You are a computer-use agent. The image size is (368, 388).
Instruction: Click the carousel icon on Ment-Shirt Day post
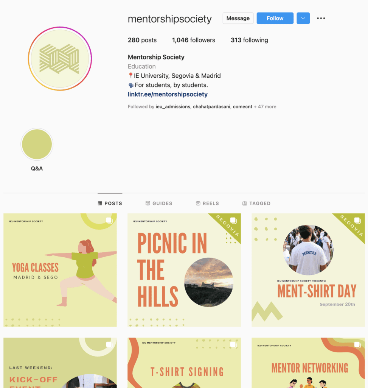357,220
